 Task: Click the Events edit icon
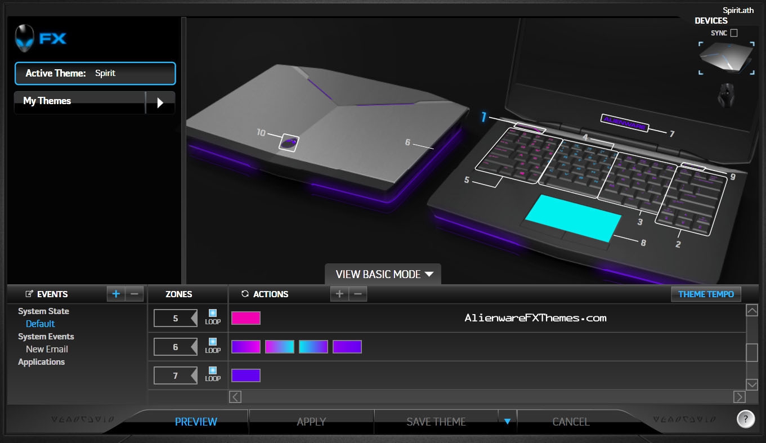point(30,294)
